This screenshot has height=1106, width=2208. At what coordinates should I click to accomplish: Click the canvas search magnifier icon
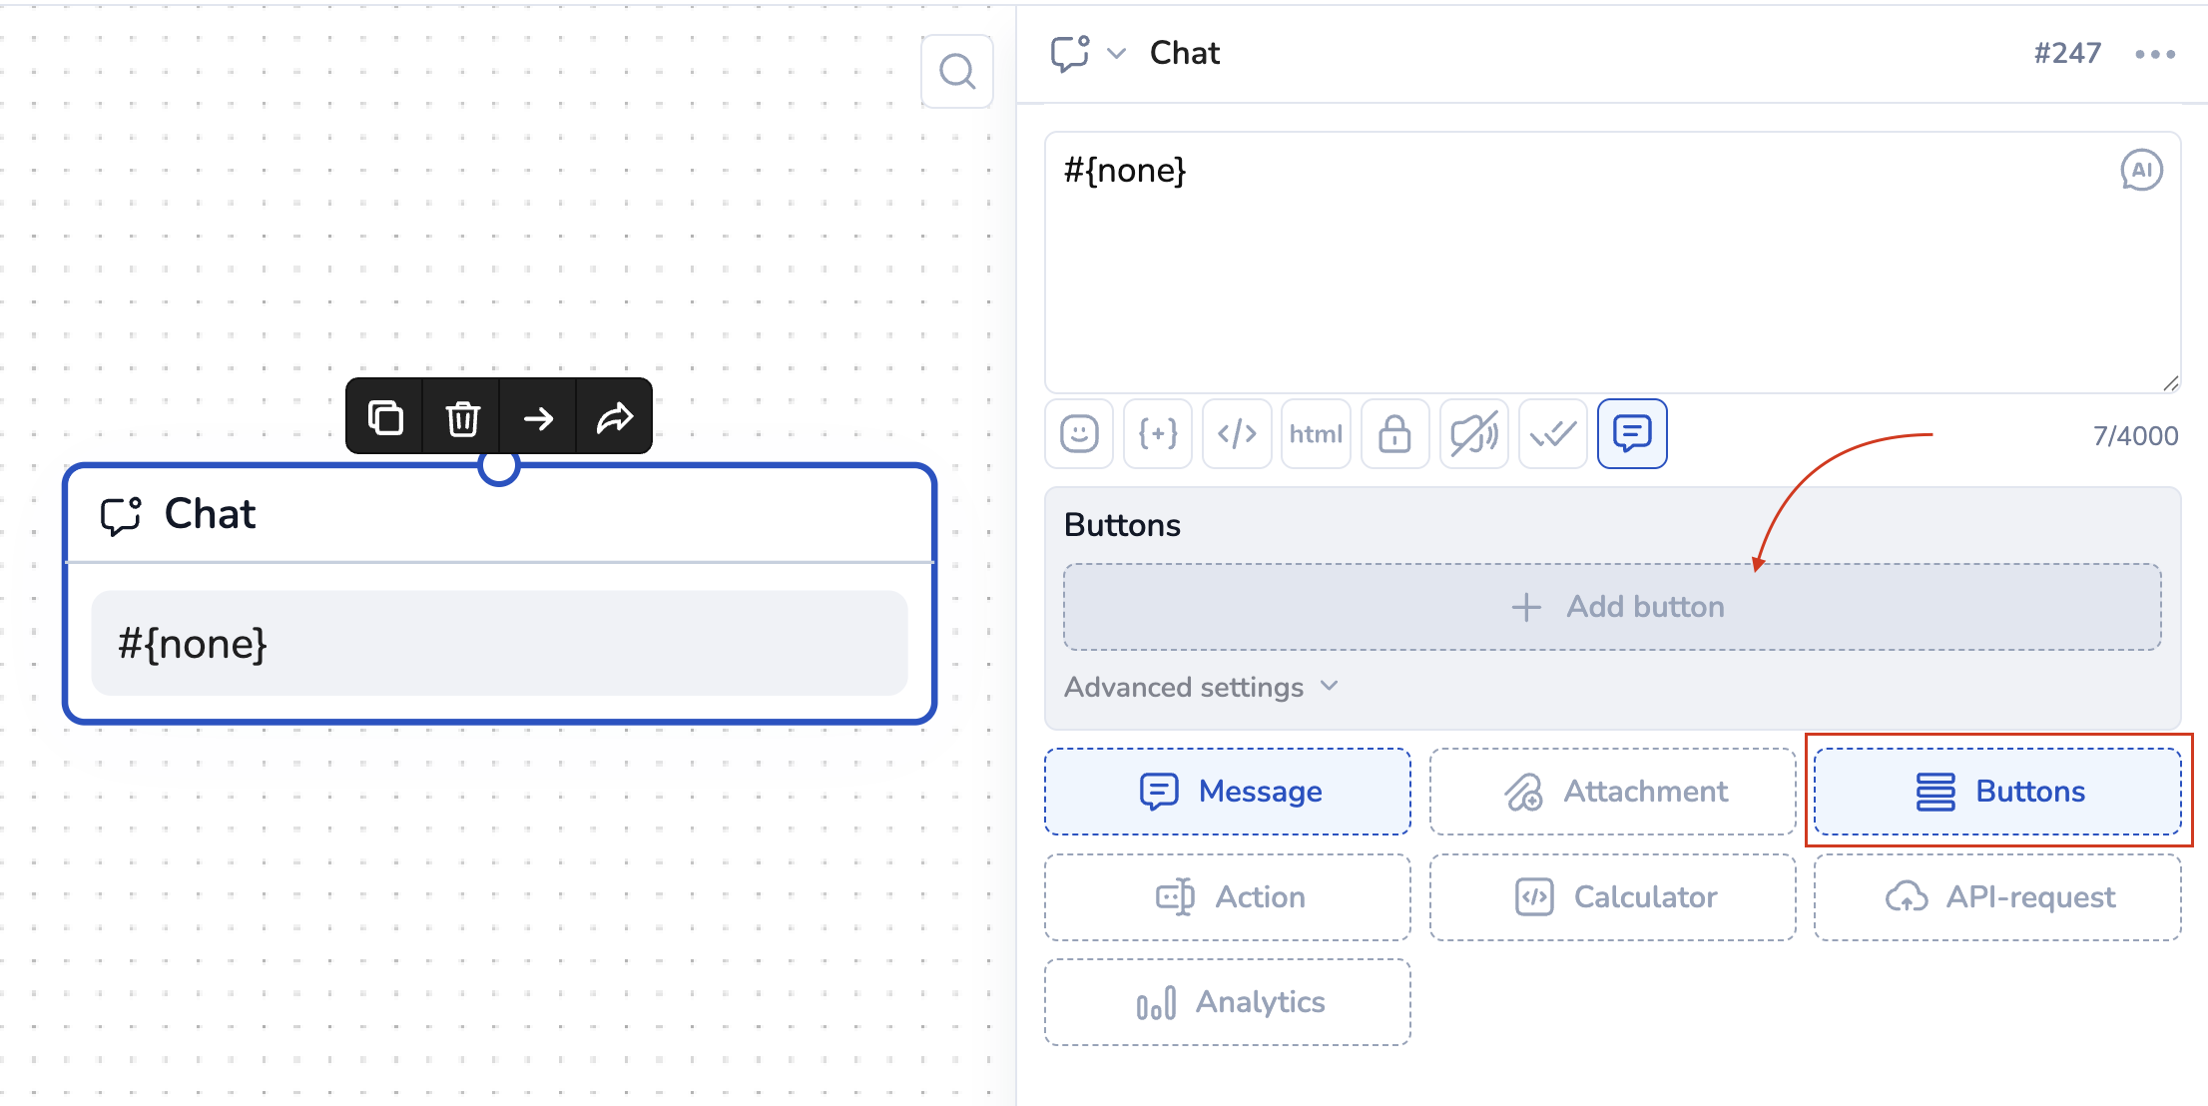957,72
